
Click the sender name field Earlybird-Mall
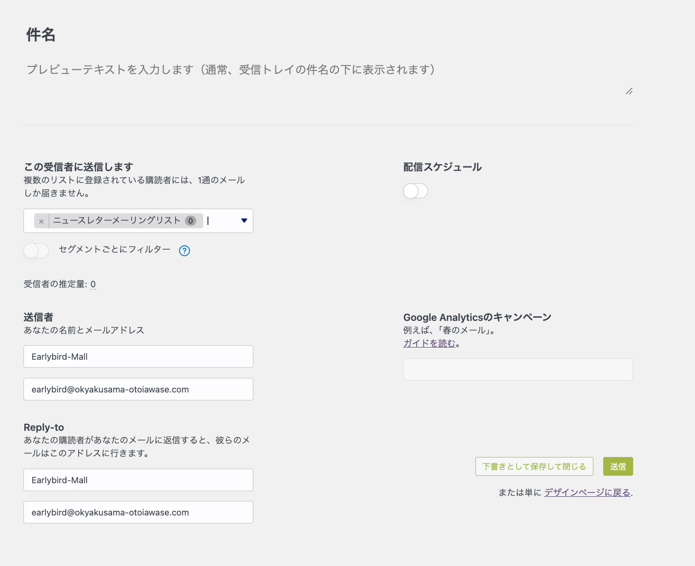(x=138, y=356)
